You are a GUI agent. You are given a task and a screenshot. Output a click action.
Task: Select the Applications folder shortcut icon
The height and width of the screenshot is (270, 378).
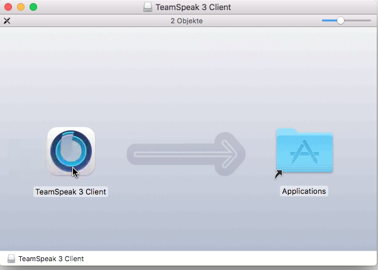(x=304, y=150)
